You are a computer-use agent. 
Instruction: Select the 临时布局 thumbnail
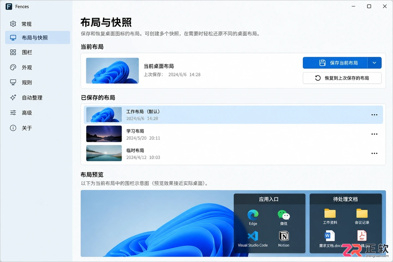(104, 153)
